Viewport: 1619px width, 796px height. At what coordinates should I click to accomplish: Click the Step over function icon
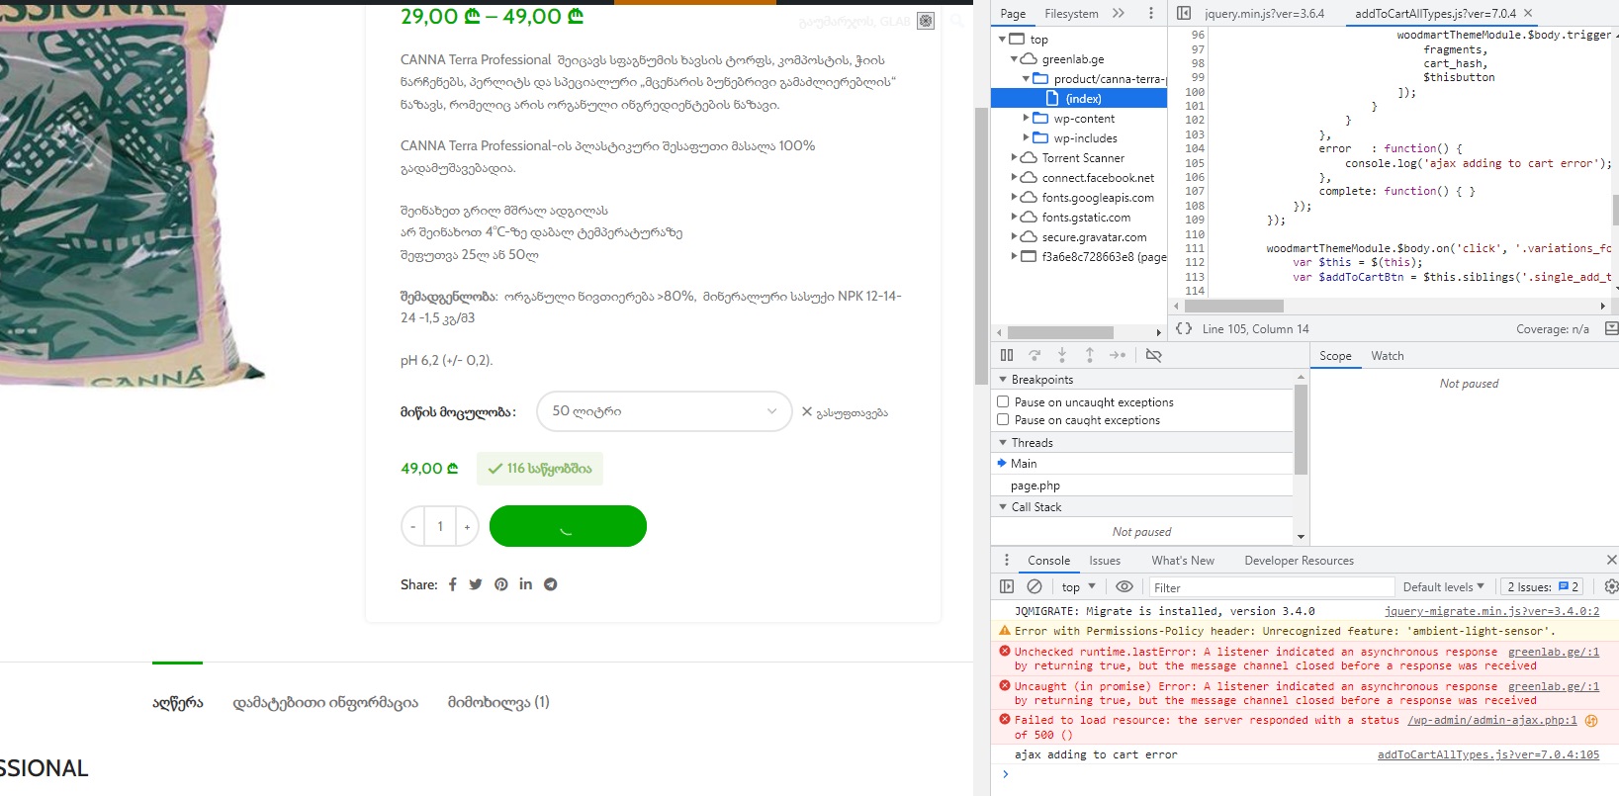tap(1034, 355)
